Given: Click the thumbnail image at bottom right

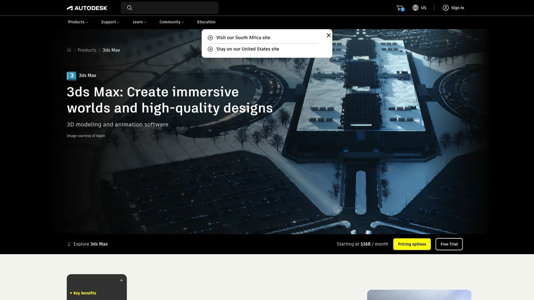Looking at the screenshot, I should point(419,295).
